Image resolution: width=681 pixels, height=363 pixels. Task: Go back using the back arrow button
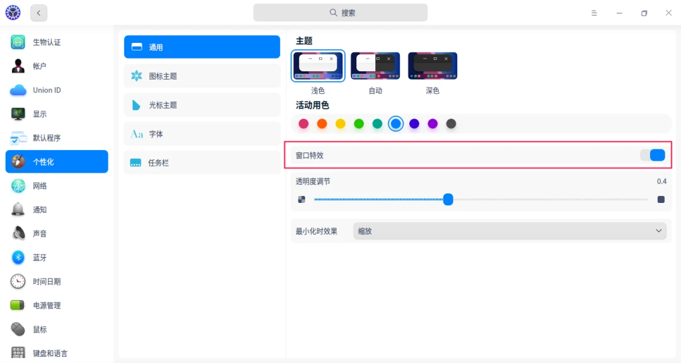[38, 13]
